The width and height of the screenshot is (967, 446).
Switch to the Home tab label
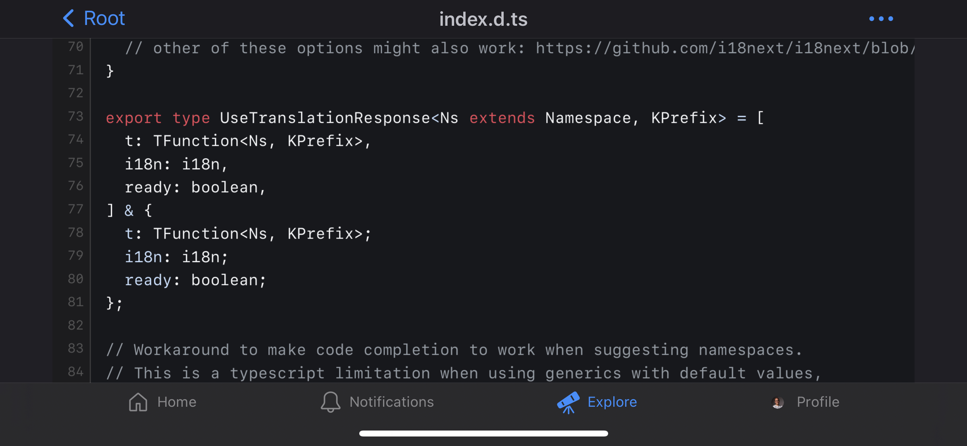click(x=177, y=402)
